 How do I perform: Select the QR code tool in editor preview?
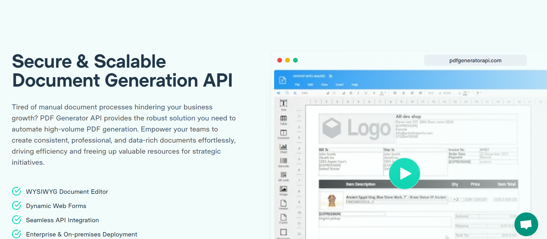(x=284, y=176)
